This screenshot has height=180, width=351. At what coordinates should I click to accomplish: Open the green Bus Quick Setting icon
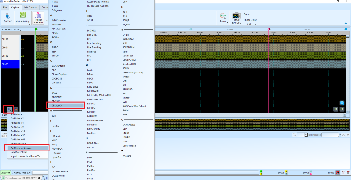point(23,15)
